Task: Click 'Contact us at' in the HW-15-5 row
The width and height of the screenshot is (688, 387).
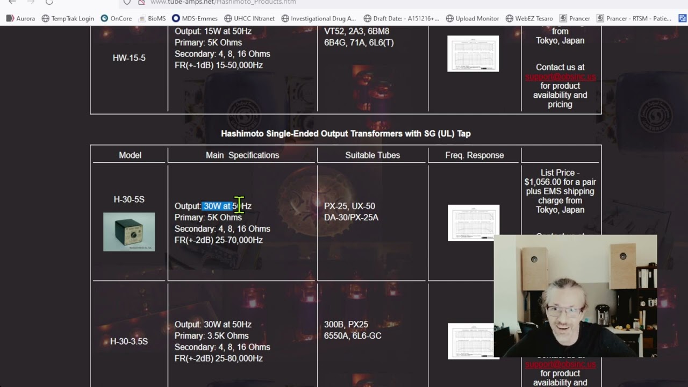Action: coord(560,67)
